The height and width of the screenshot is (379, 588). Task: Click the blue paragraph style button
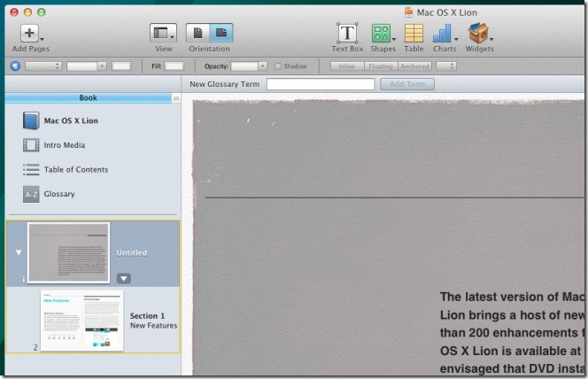[x=15, y=66]
